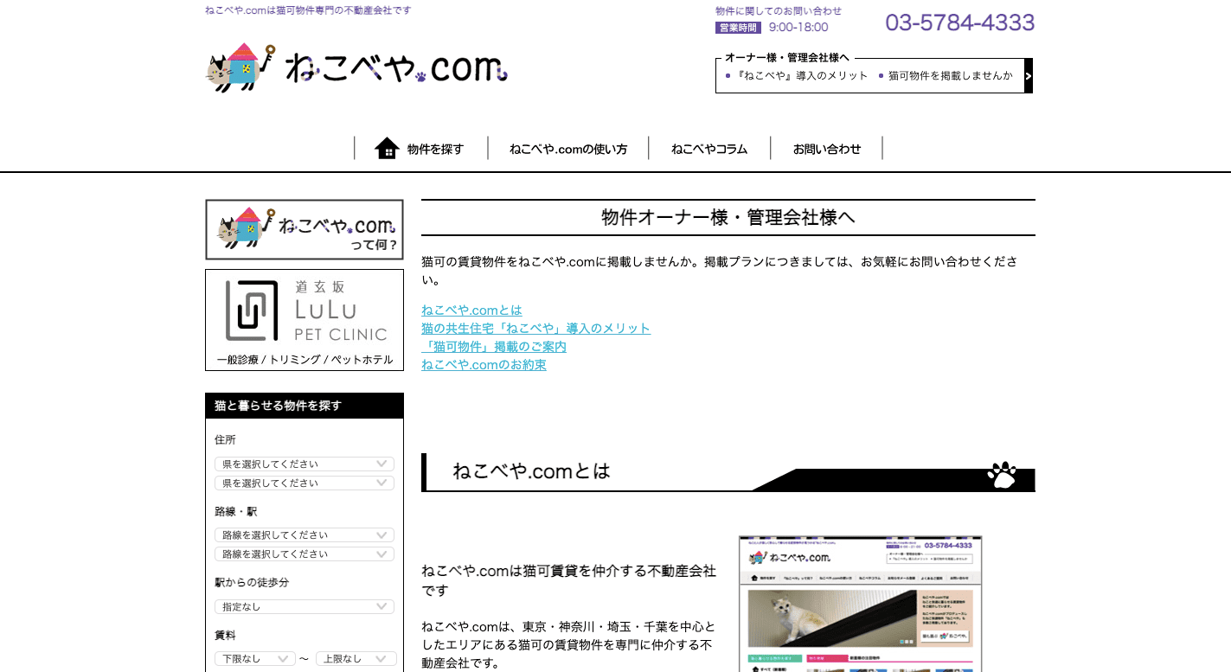
Task: Click オーナー様・管理会社様へ box title
Action: (787, 58)
